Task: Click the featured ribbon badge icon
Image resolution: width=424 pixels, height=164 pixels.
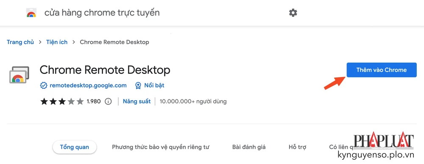Action: [138, 86]
